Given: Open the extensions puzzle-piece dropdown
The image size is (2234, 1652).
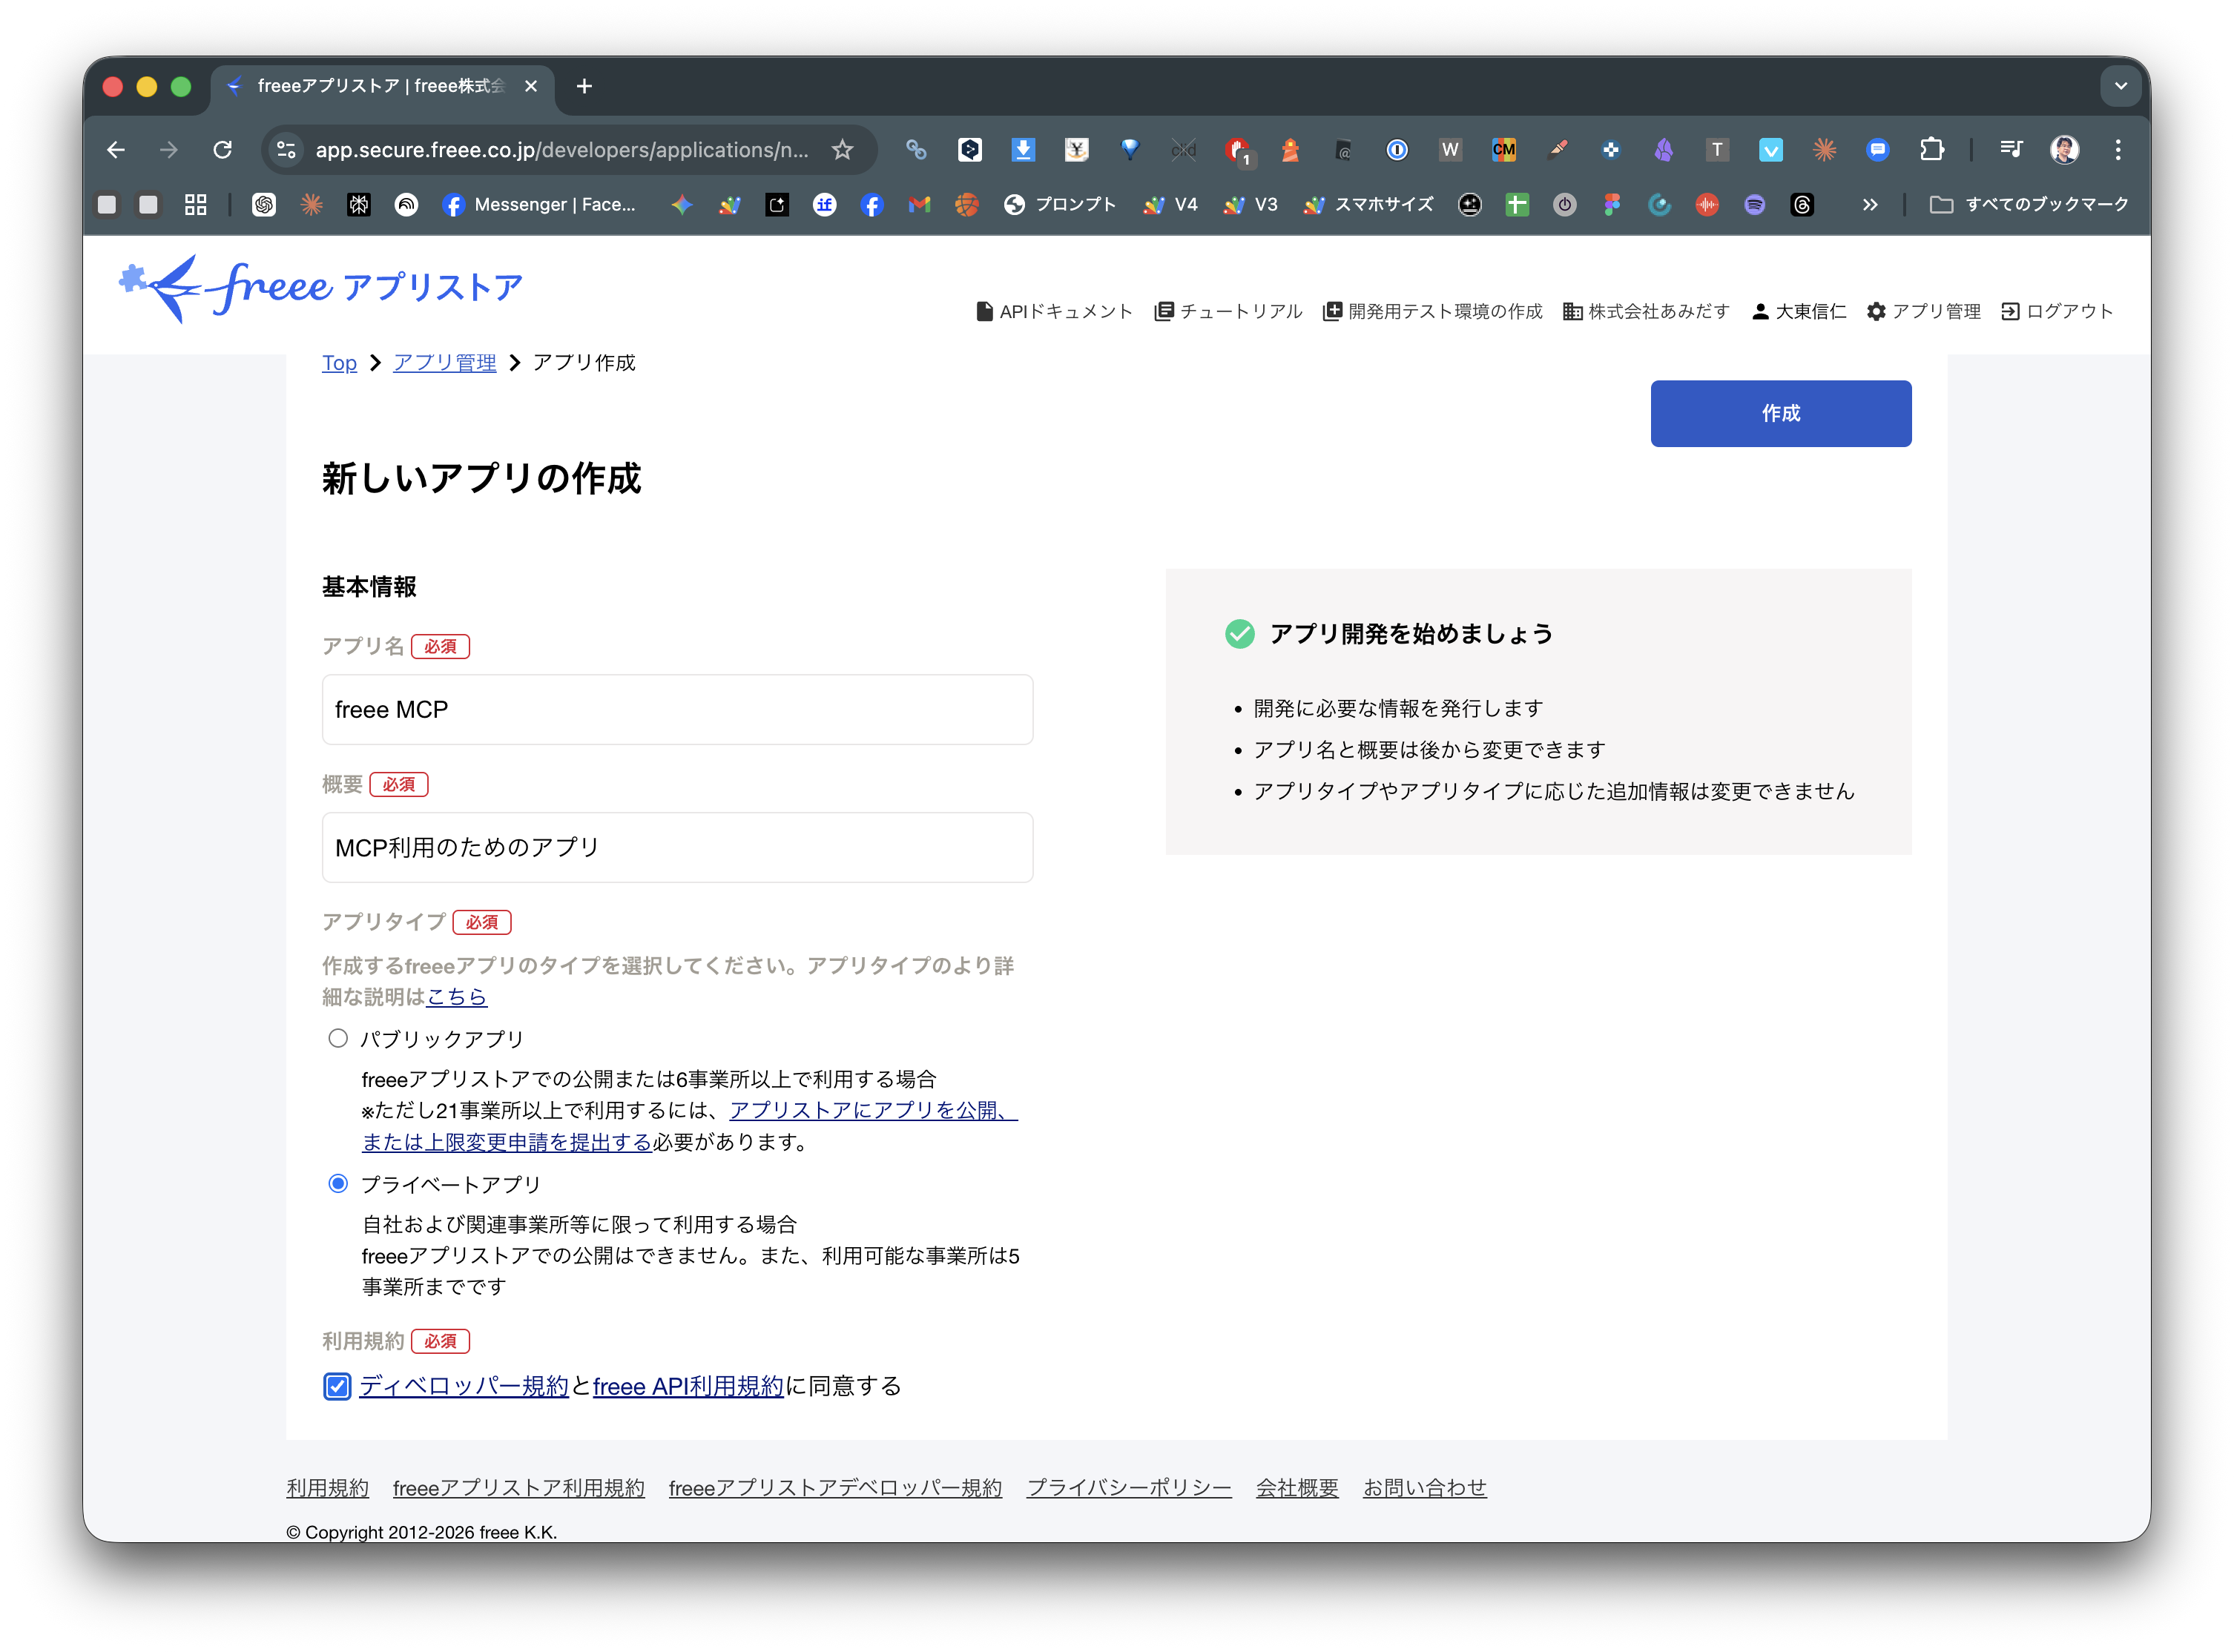Looking at the screenshot, I should (x=1932, y=149).
